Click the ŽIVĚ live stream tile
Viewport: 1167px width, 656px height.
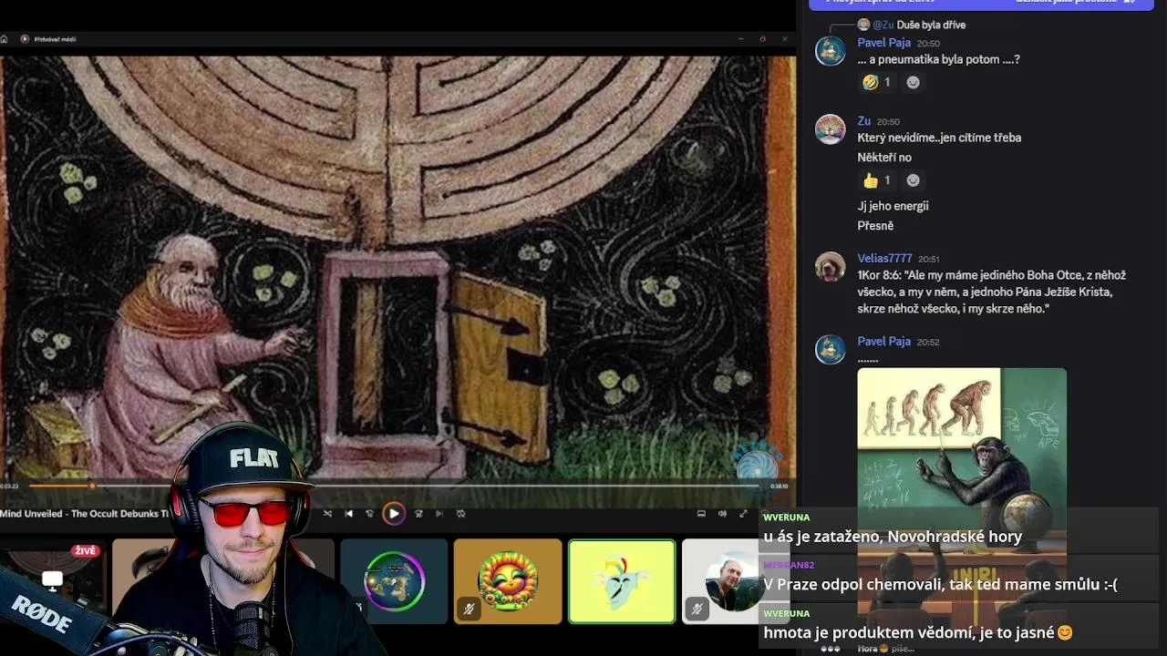(x=53, y=581)
